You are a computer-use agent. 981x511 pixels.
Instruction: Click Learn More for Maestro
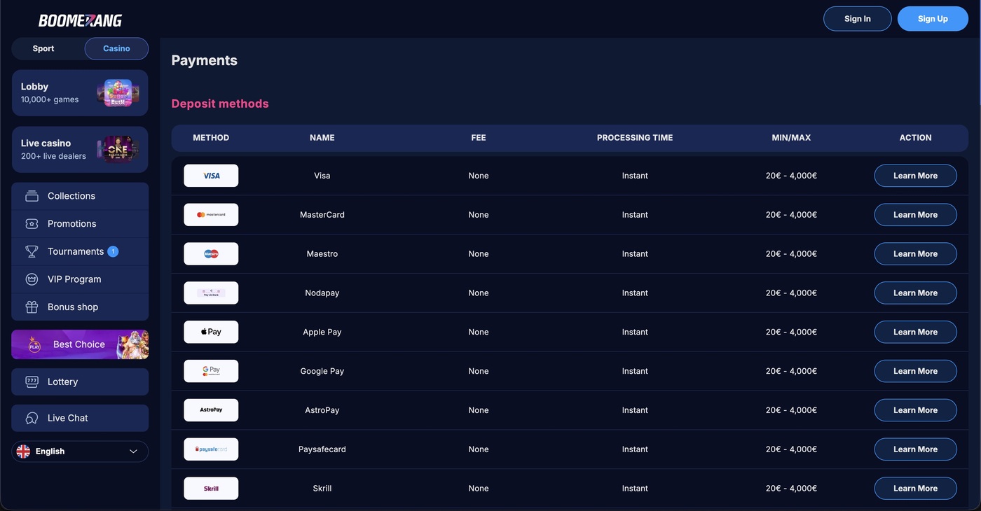(915, 254)
